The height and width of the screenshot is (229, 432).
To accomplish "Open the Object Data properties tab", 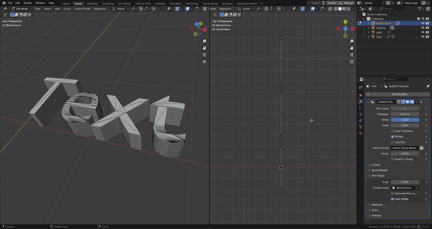I will 361,127.
